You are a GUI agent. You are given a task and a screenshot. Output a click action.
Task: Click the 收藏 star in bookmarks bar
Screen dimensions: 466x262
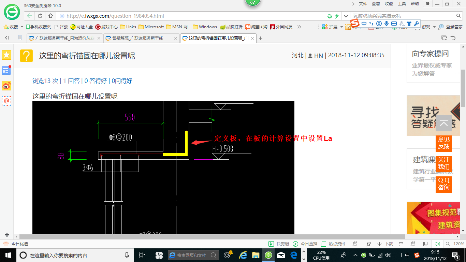tap(11, 27)
